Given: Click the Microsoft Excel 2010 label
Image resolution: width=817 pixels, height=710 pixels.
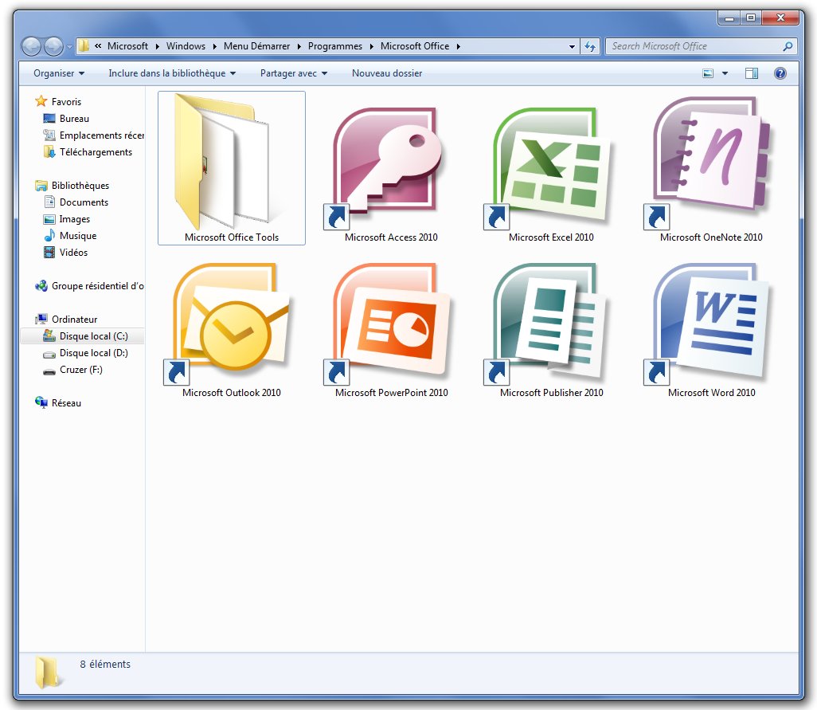Looking at the screenshot, I should coord(551,237).
